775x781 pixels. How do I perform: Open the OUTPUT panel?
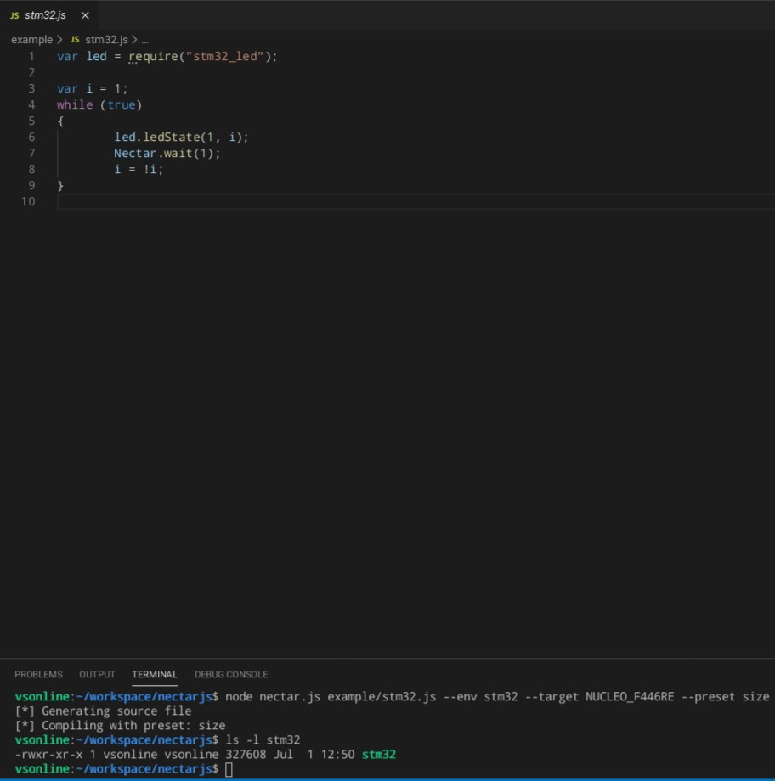tap(96, 674)
